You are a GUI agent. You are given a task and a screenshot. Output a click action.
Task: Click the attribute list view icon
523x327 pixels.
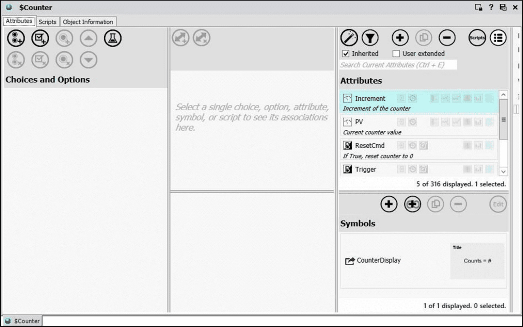(498, 38)
